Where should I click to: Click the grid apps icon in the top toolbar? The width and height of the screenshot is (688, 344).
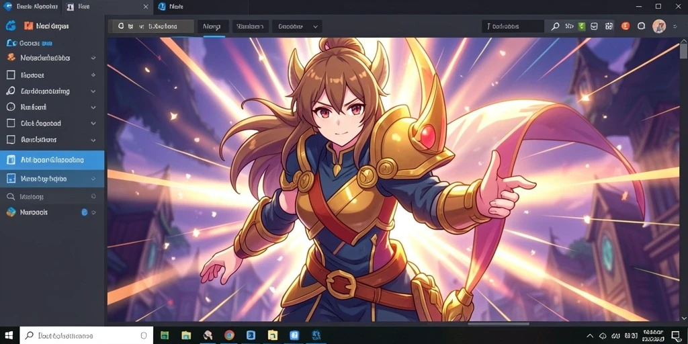point(609,26)
